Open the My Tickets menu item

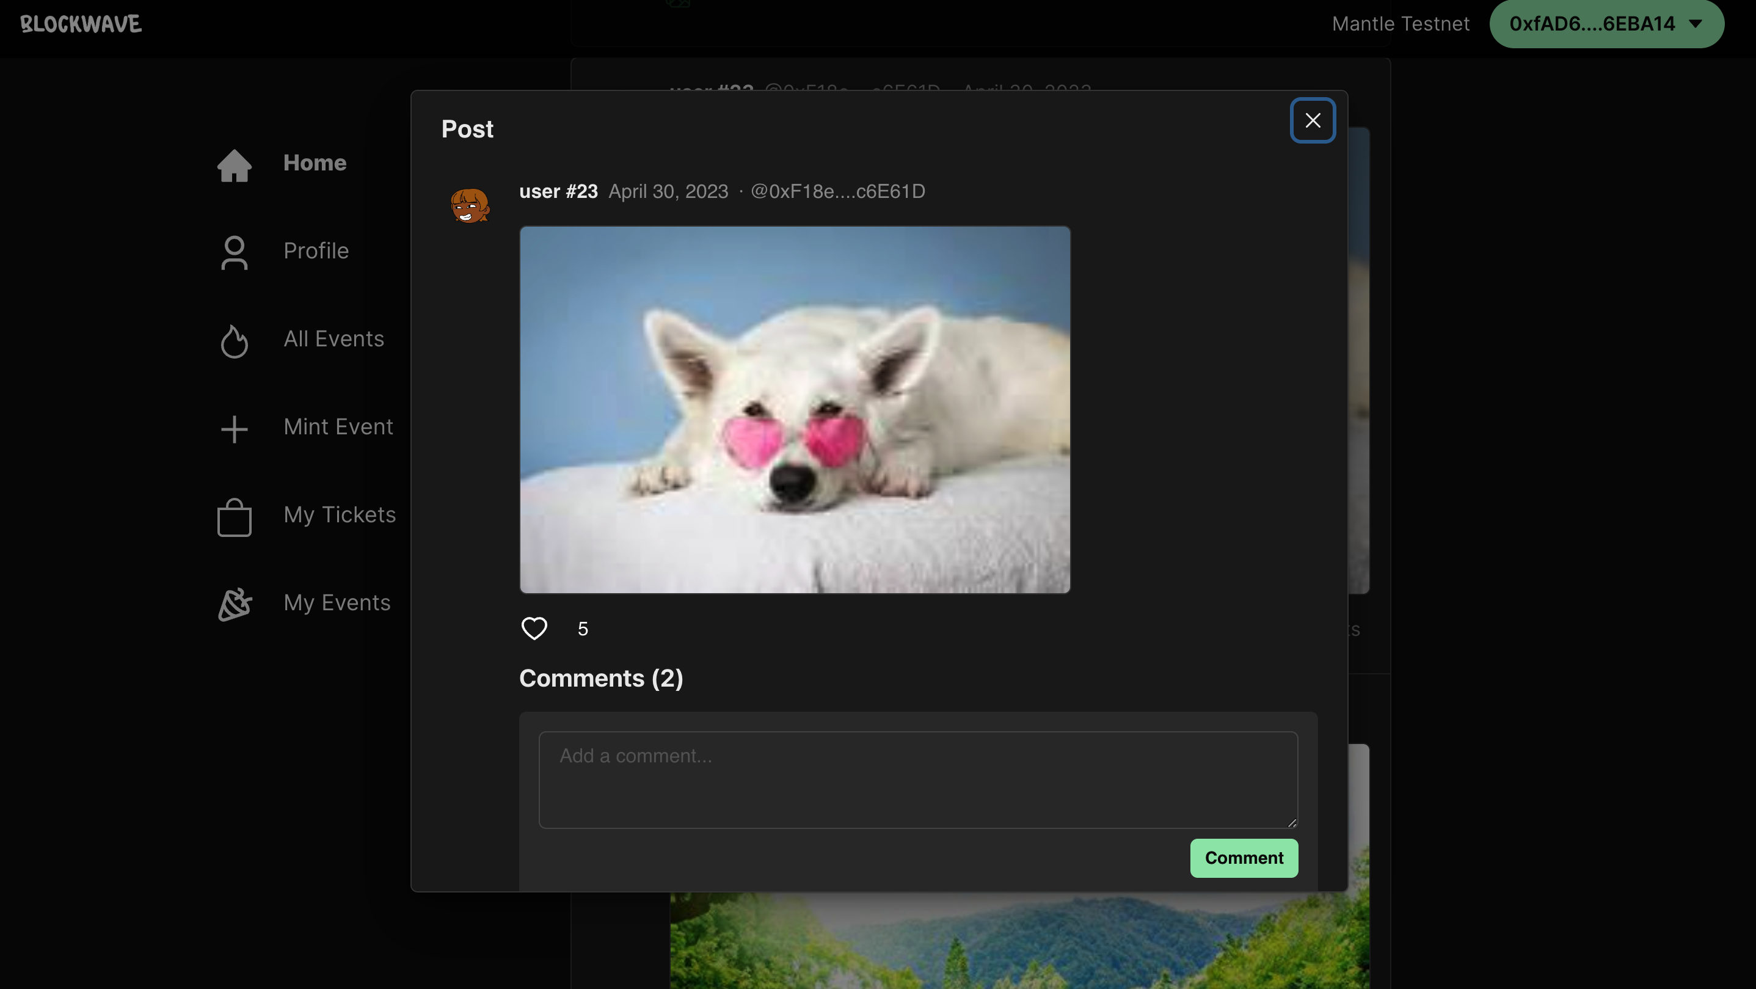[340, 514]
